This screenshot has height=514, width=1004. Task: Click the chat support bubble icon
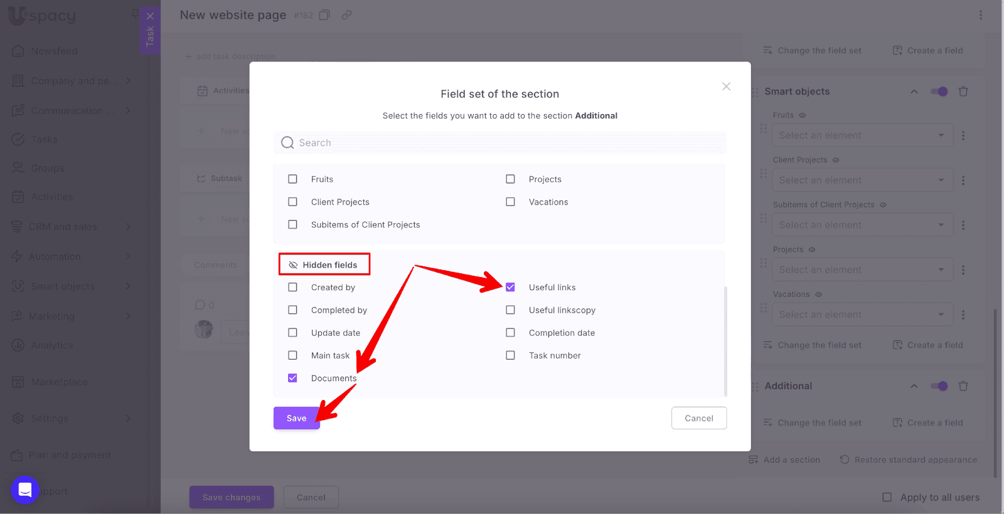25,490
